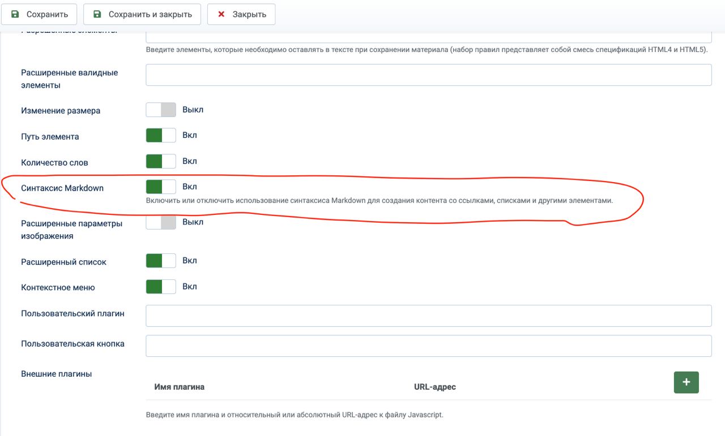The width and height of the screenshot is (725, 436).
Task: Click the Пользовательская кнопка input field
Action: pos(429,346)
